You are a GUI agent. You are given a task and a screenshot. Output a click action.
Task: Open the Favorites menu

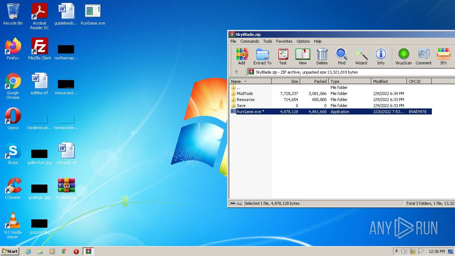point(284,41)
